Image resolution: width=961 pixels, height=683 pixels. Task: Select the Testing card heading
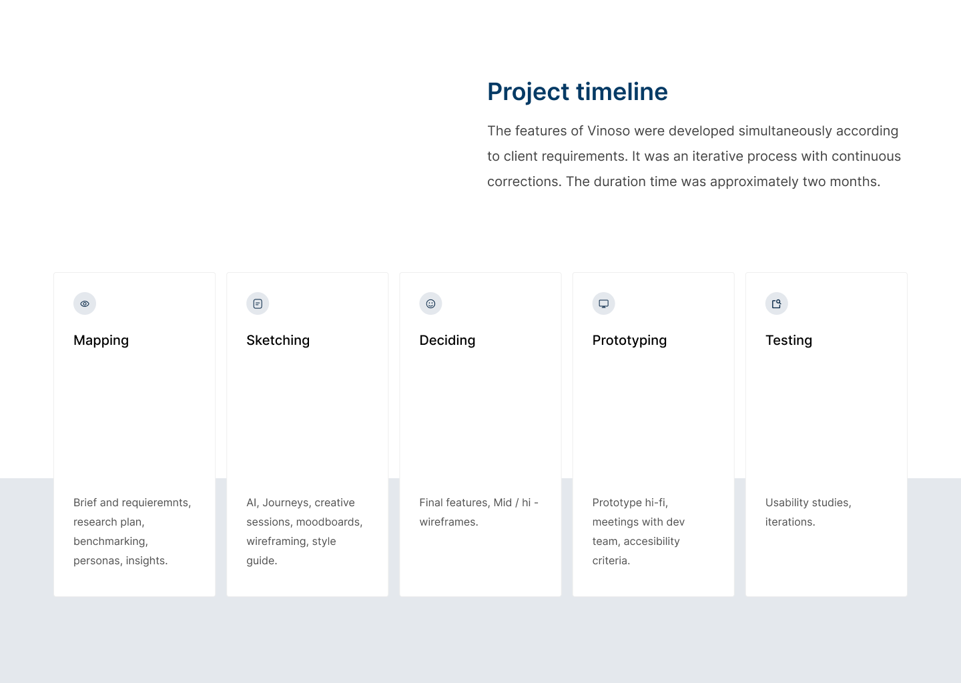pos(788,340)
